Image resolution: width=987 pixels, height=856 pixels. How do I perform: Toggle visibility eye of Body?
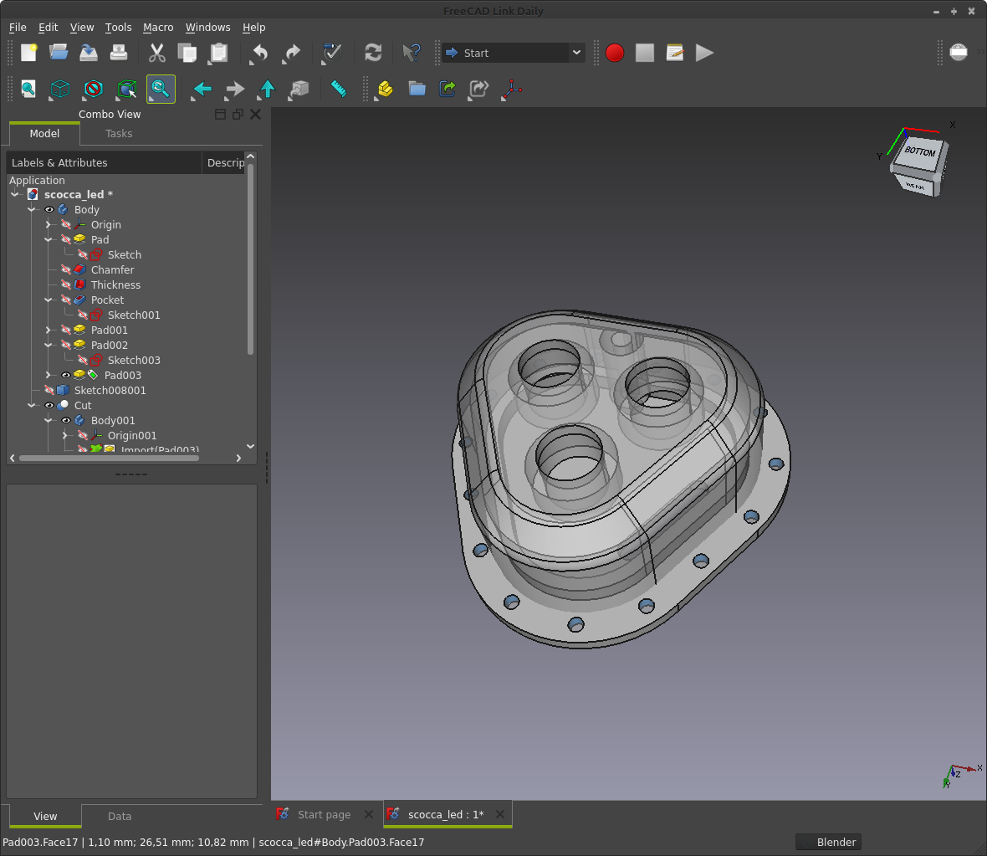[49, 210]
